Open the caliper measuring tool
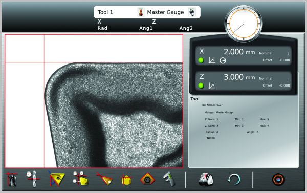307x193 pixels. (169, 179)
